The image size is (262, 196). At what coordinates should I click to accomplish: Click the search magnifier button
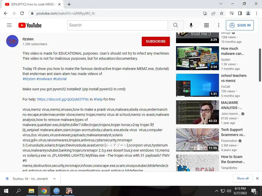pos(176,25)
